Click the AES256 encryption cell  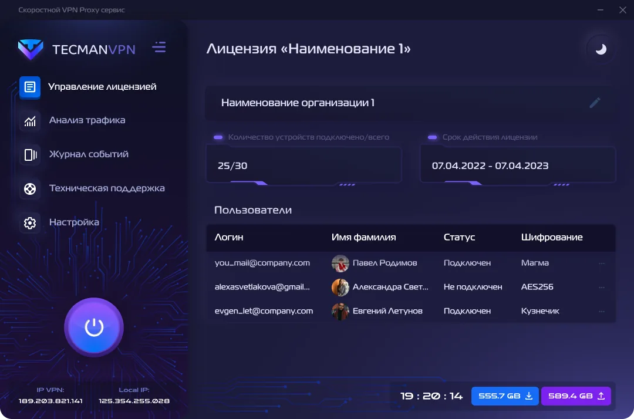point(537,287)
